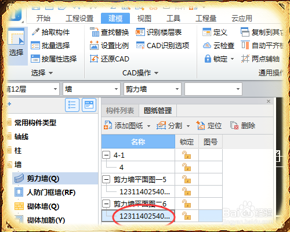
Task: Open the 添加图纸 dropdown arrow
Action: click(x=148, y=126)
